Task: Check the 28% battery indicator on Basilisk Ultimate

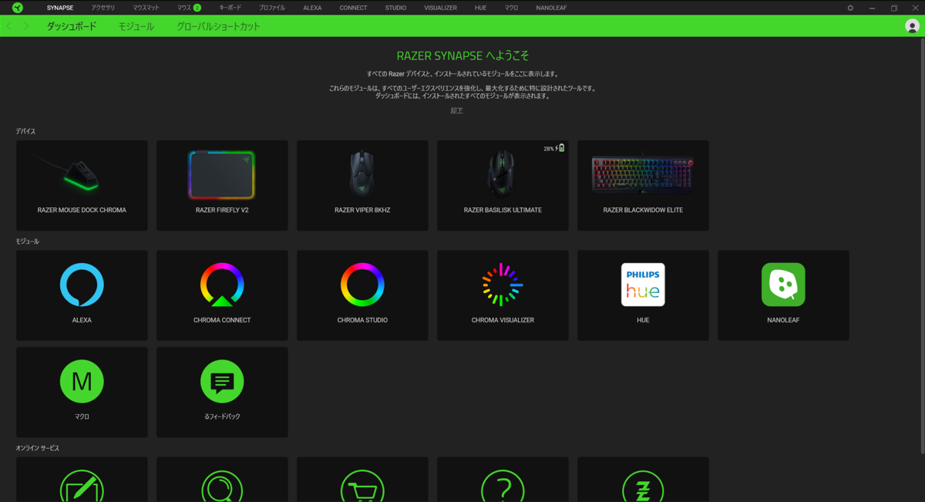Action: pos(554,148)
